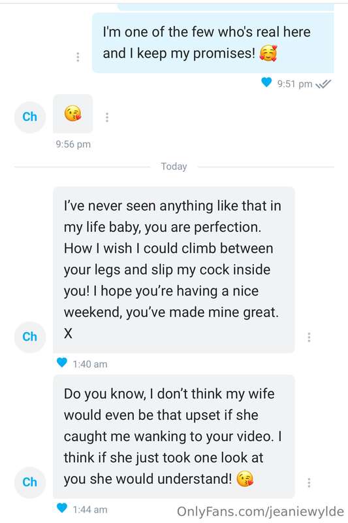Tap the 9:56 pm timestamp
This screenshot has height=523, width=348.
(x=73, y=144)
